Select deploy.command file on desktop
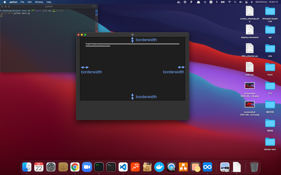281x175 pixels. point(250,31)
